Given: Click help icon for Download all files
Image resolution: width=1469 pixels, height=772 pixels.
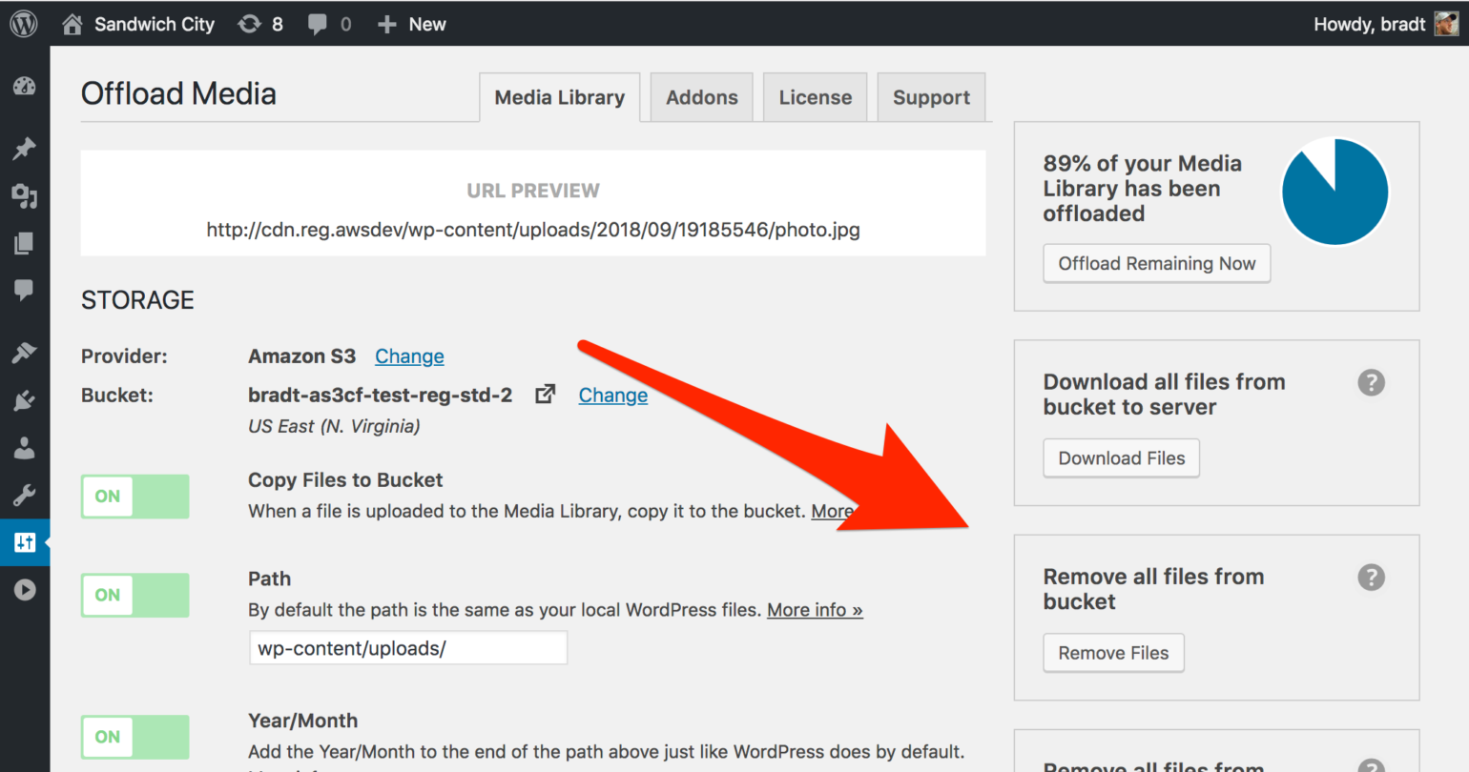Looking at the screenshot, I should coord(1371,382).
